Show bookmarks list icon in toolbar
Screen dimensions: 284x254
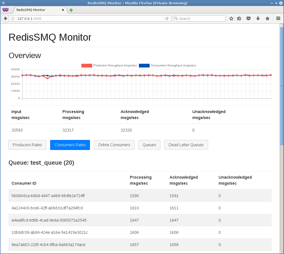coord(239,18)
